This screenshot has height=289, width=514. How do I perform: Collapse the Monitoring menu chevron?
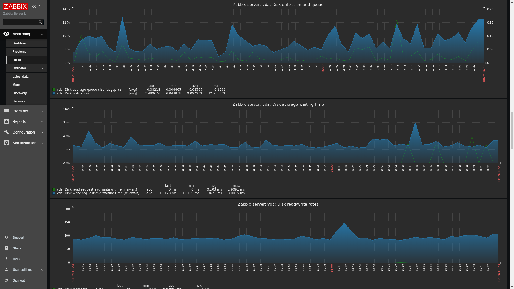pos(42,34)
